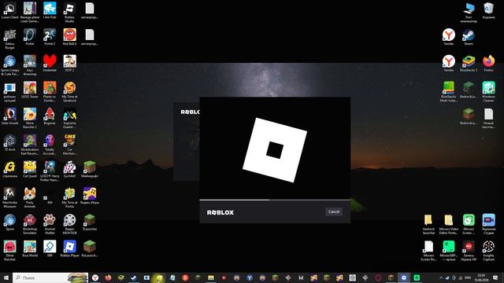Launch Solar Smash shortcut

[x=9, y=116]
